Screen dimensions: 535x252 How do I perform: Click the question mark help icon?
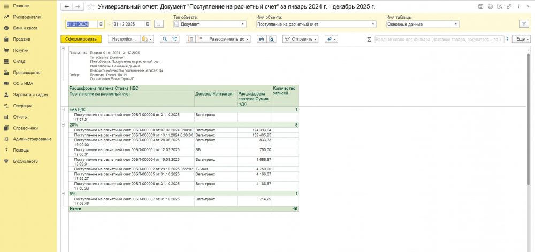pos(507,39)
